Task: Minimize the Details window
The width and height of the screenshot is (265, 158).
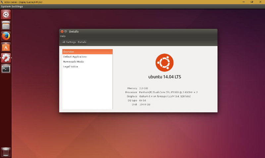Action: pyautogui.click(x=66, y=31)
